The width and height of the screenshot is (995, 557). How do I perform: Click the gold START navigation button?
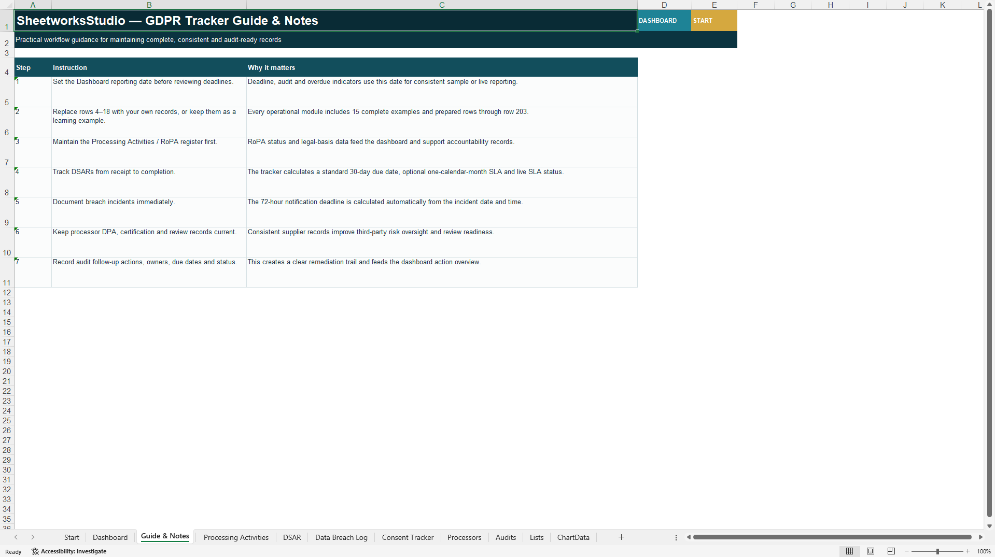714,21
